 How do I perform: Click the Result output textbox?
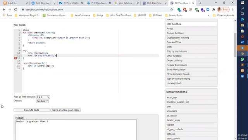[x=76, y=129]
